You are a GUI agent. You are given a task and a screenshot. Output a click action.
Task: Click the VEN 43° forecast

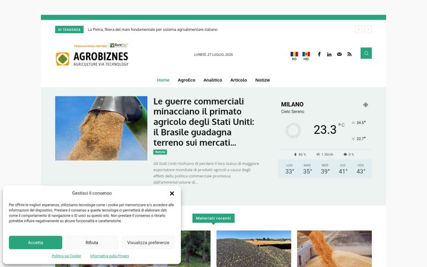click(361, 169)
